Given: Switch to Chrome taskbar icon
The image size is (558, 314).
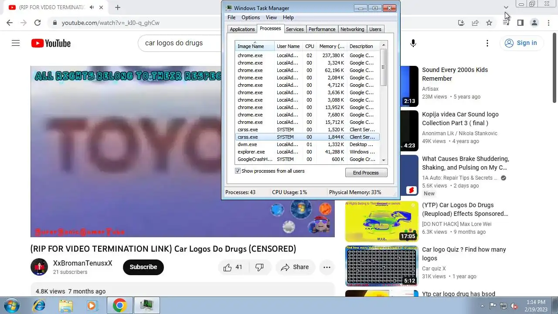Looking at the screenshot, I should coord(119,306).
